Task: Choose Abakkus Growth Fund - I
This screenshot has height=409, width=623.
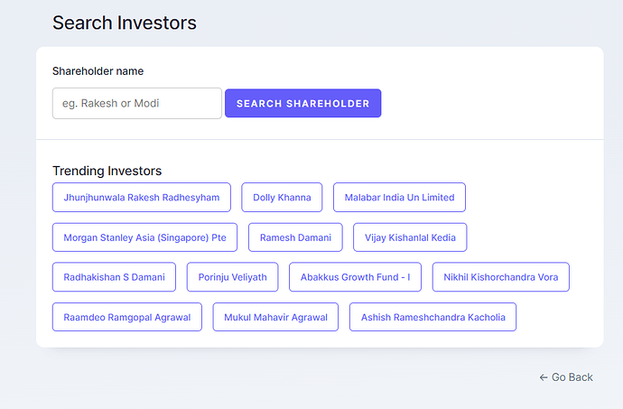Action: point(355,277)
